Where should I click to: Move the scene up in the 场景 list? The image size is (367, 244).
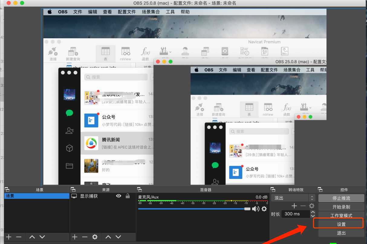tap(32, 237)
